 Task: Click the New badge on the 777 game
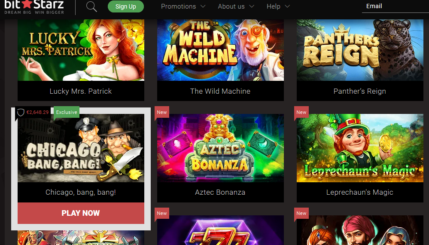pyautogui.click(x=162, y=213)
